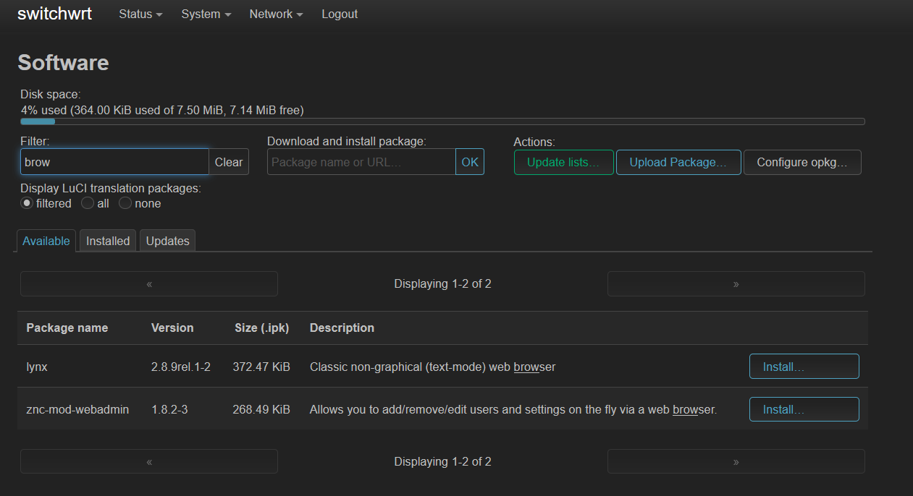Select the Available tab

click(46, 240)
